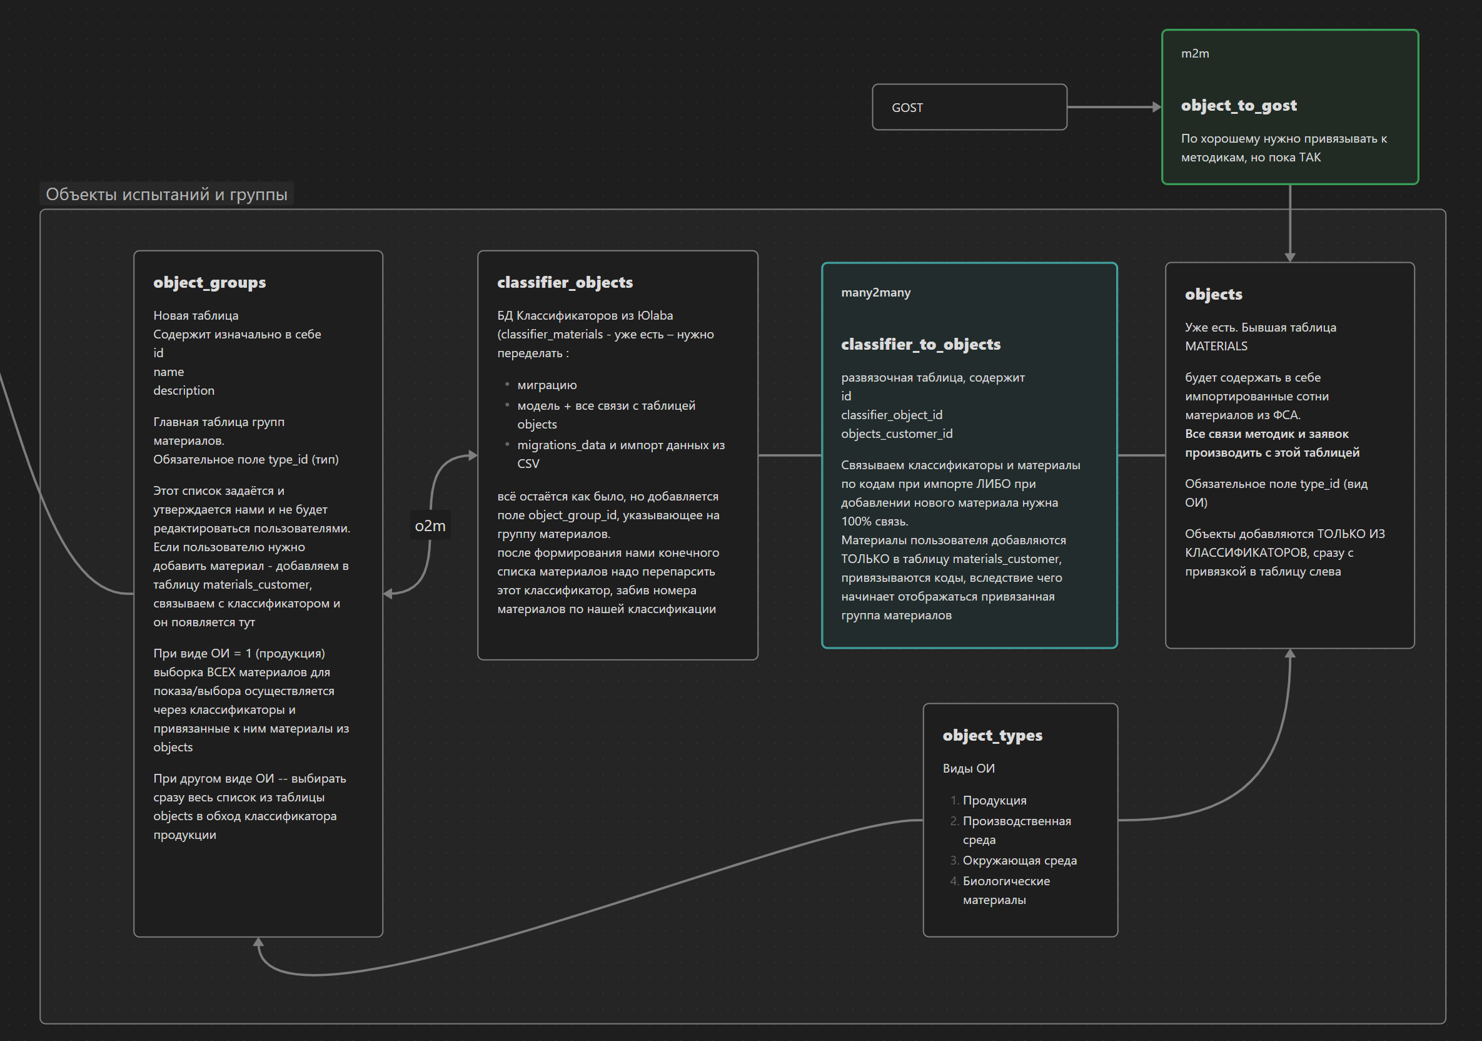The height and width of the screenshot is (1041, 1482).
Task: Click the Виды ОИ text in object_types
Action: point(968,768)
